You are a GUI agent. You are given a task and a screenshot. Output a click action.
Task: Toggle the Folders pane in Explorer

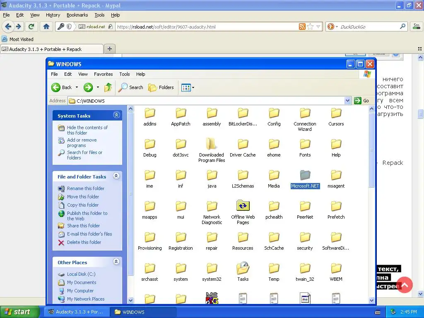point(161,87)
